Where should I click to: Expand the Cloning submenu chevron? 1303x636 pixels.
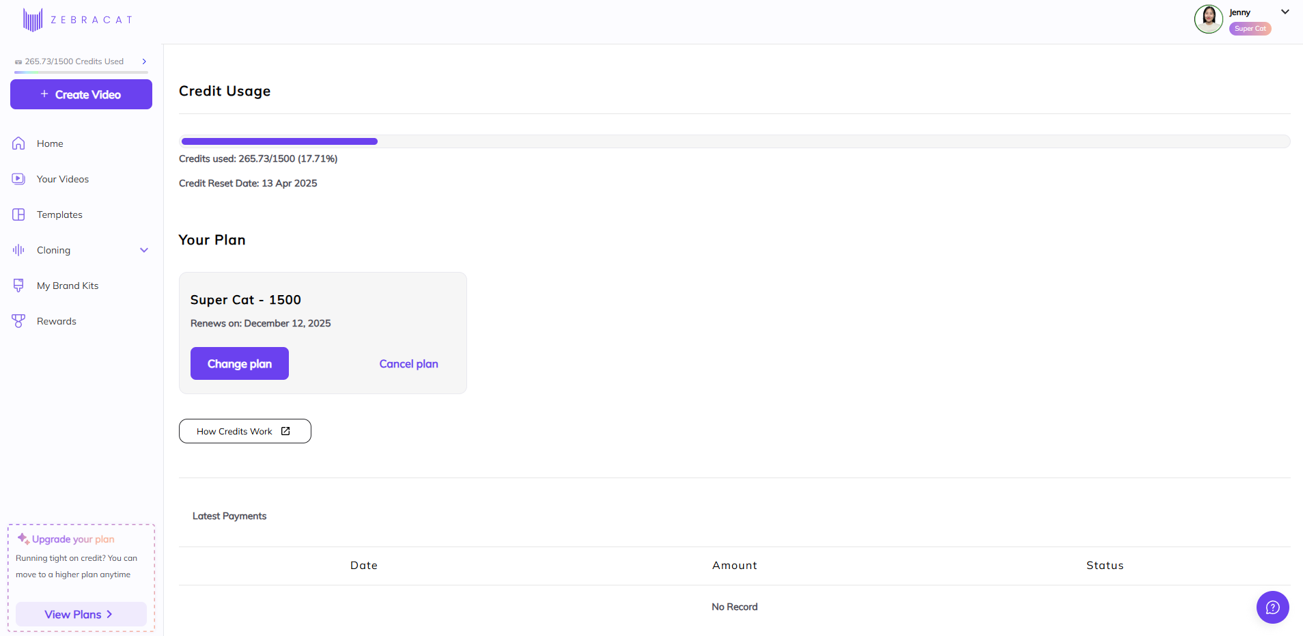[x=144, y=250]
